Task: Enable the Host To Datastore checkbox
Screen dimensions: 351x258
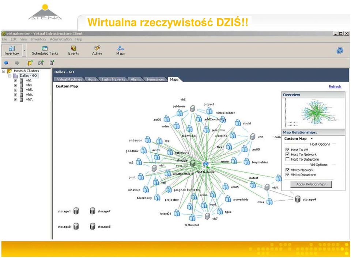Action: point(287,159)
